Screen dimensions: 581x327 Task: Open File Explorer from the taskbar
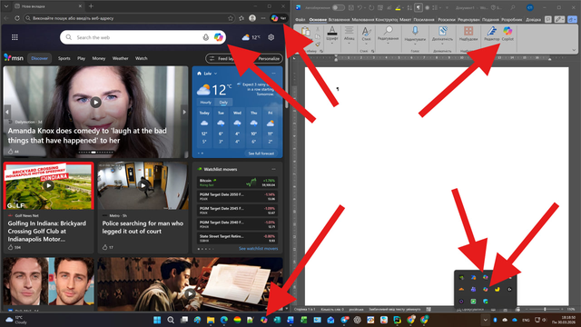(211, 320)
